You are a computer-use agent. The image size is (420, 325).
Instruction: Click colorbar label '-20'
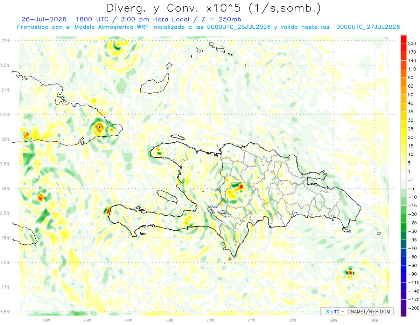point(413,214)
